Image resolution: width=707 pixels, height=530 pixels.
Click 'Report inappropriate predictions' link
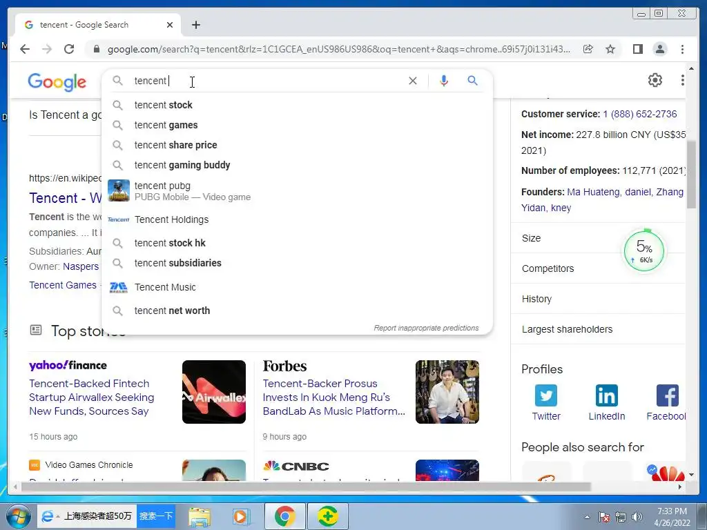point(426,328)
